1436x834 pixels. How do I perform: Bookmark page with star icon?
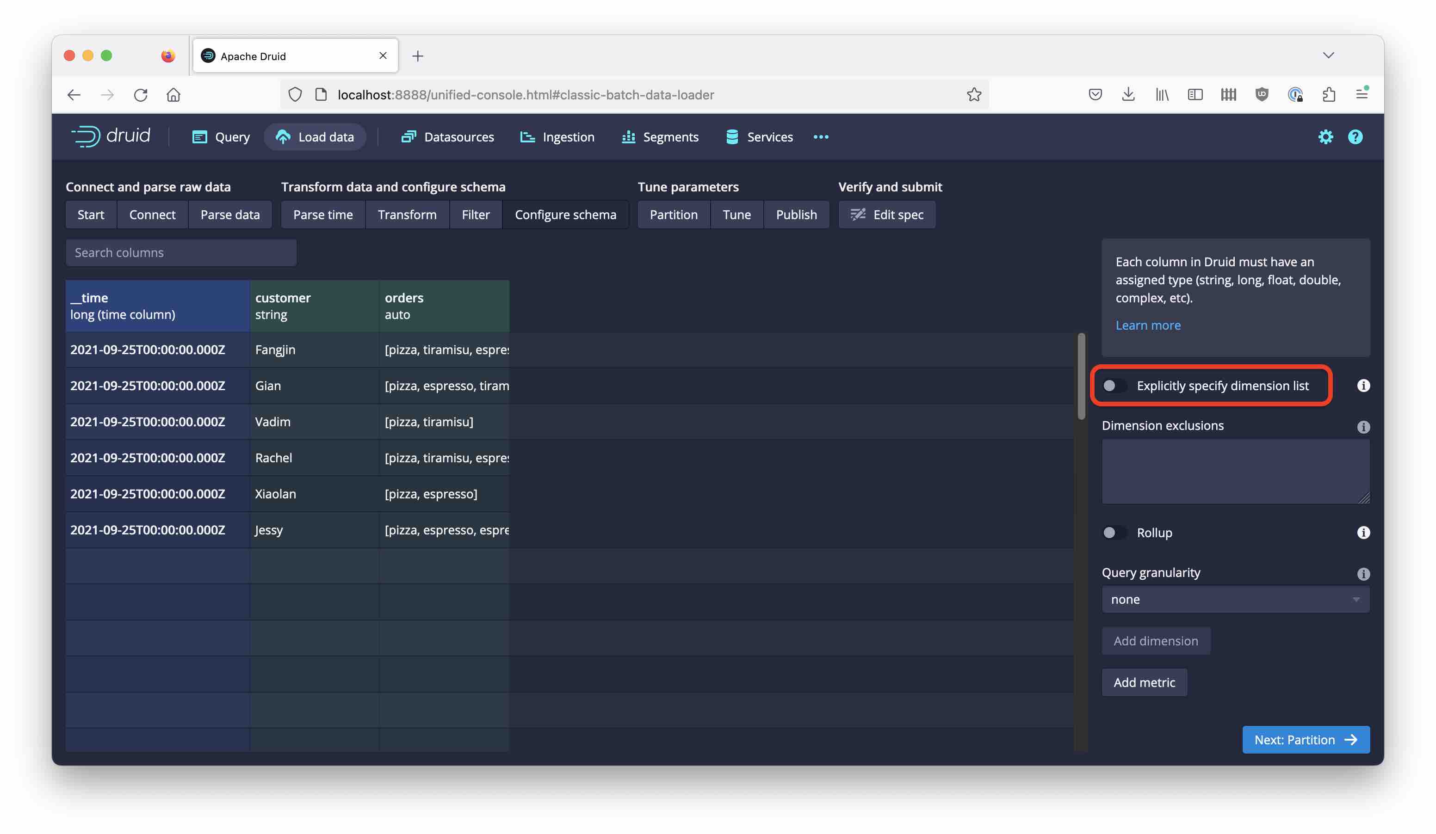pos(974,94)
